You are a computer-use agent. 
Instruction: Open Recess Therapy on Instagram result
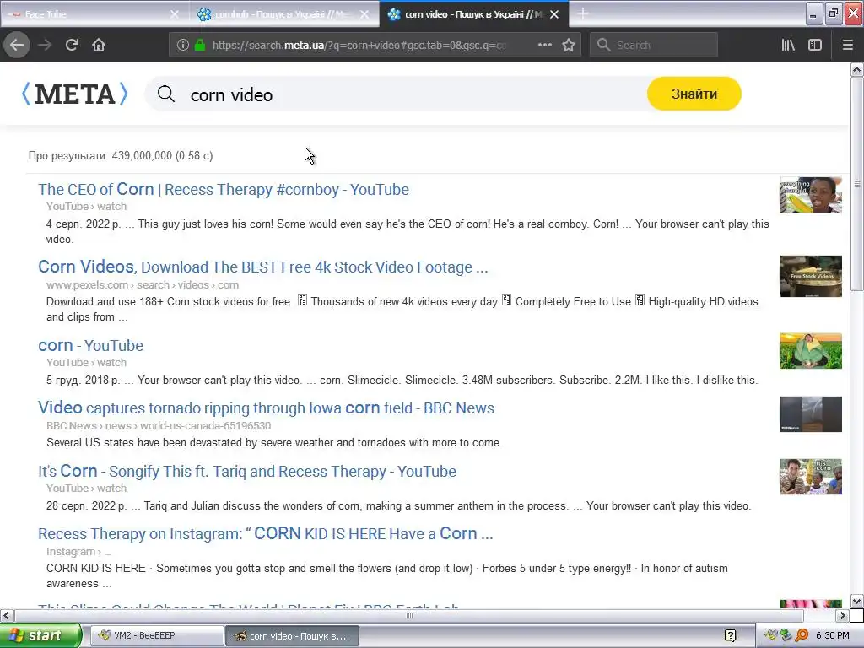click(266, 534)
